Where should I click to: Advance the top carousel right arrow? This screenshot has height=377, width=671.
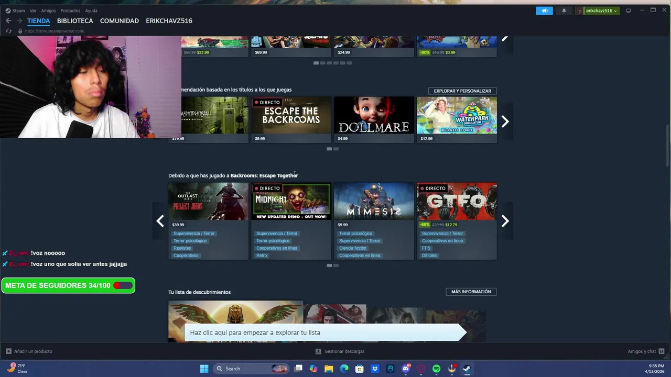click(x=505, y=39)
